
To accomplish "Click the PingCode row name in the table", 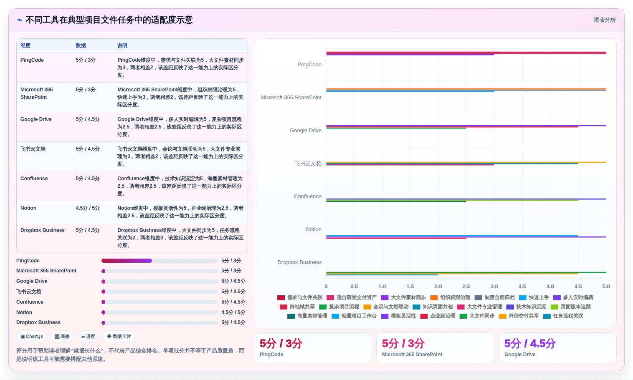I will (x=32, y=60).
